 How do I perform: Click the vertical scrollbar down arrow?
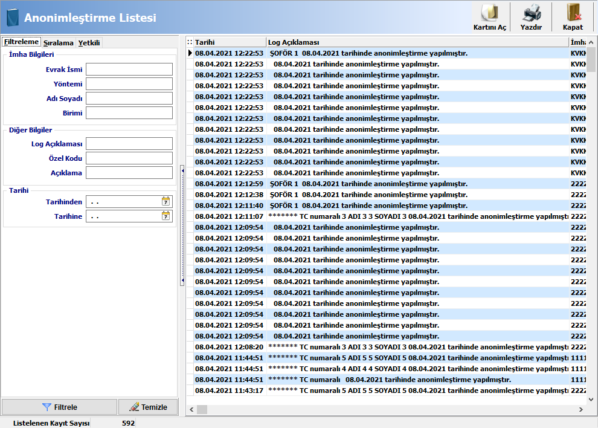[591, 400]
